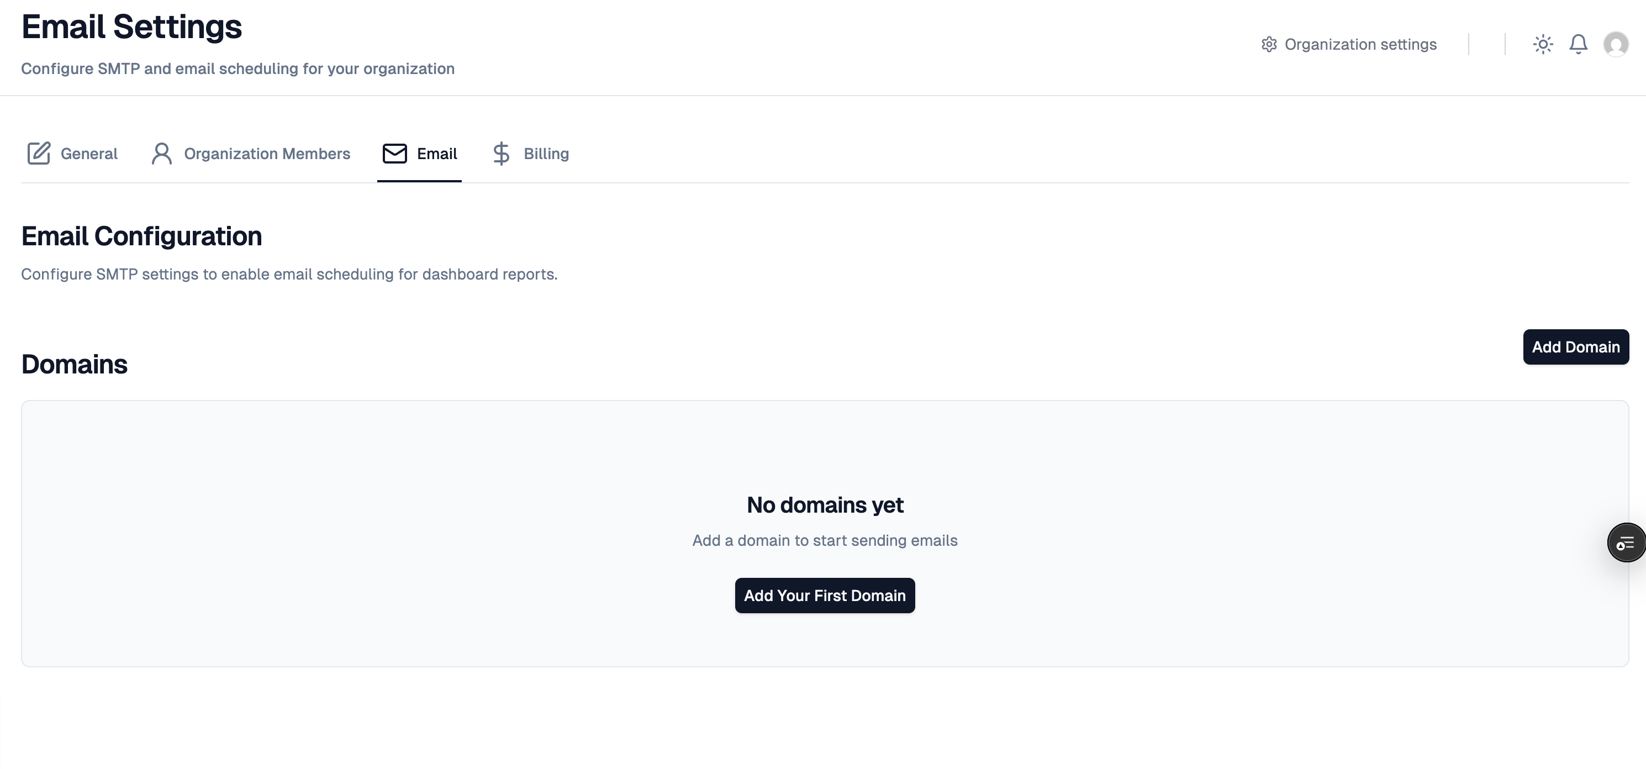The image size is (1646, 769).
Task: Select the person icon on Organization Members tab
Action: pos(161,154)
